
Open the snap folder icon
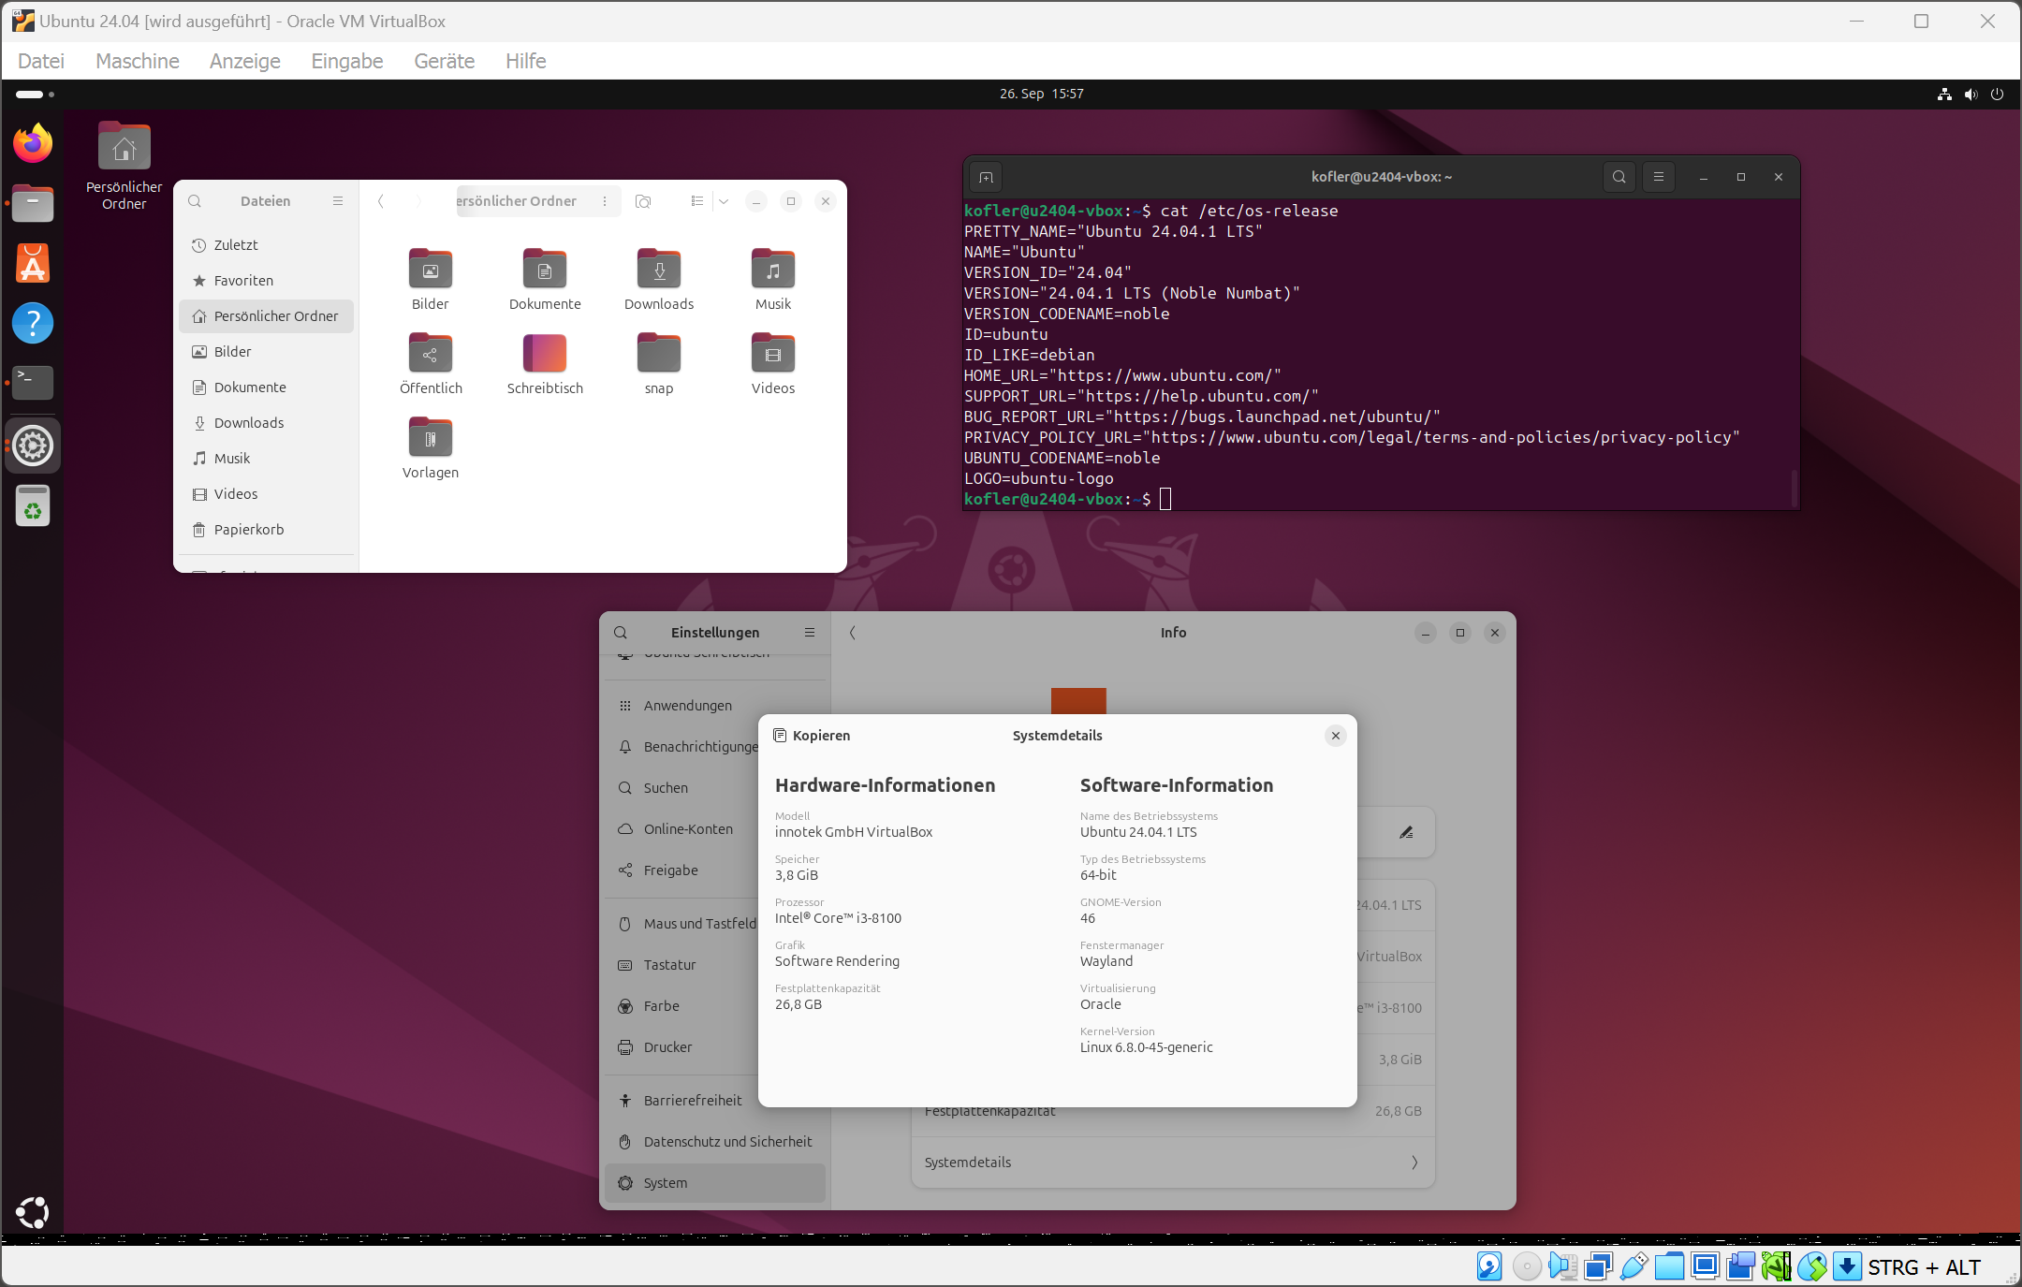point(659,363)
